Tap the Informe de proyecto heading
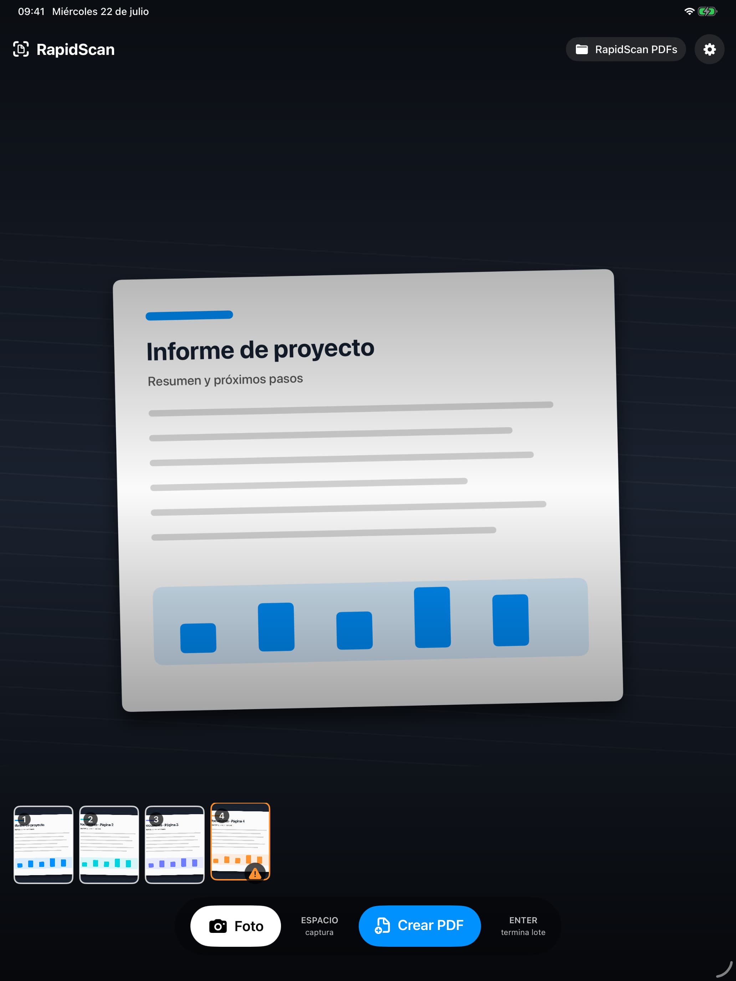Screen dimensions: 736x981 [x=260, y=349]
